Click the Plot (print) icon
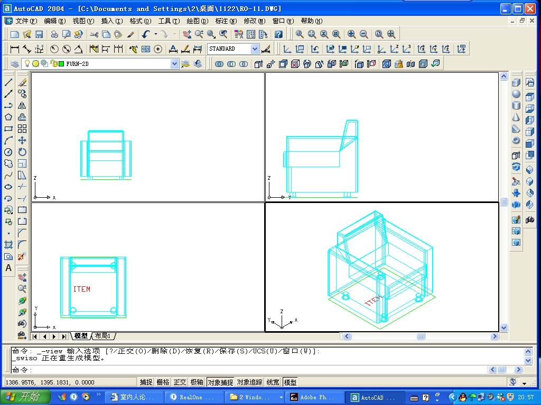This screenshot has height=405, width=541. 54,34
